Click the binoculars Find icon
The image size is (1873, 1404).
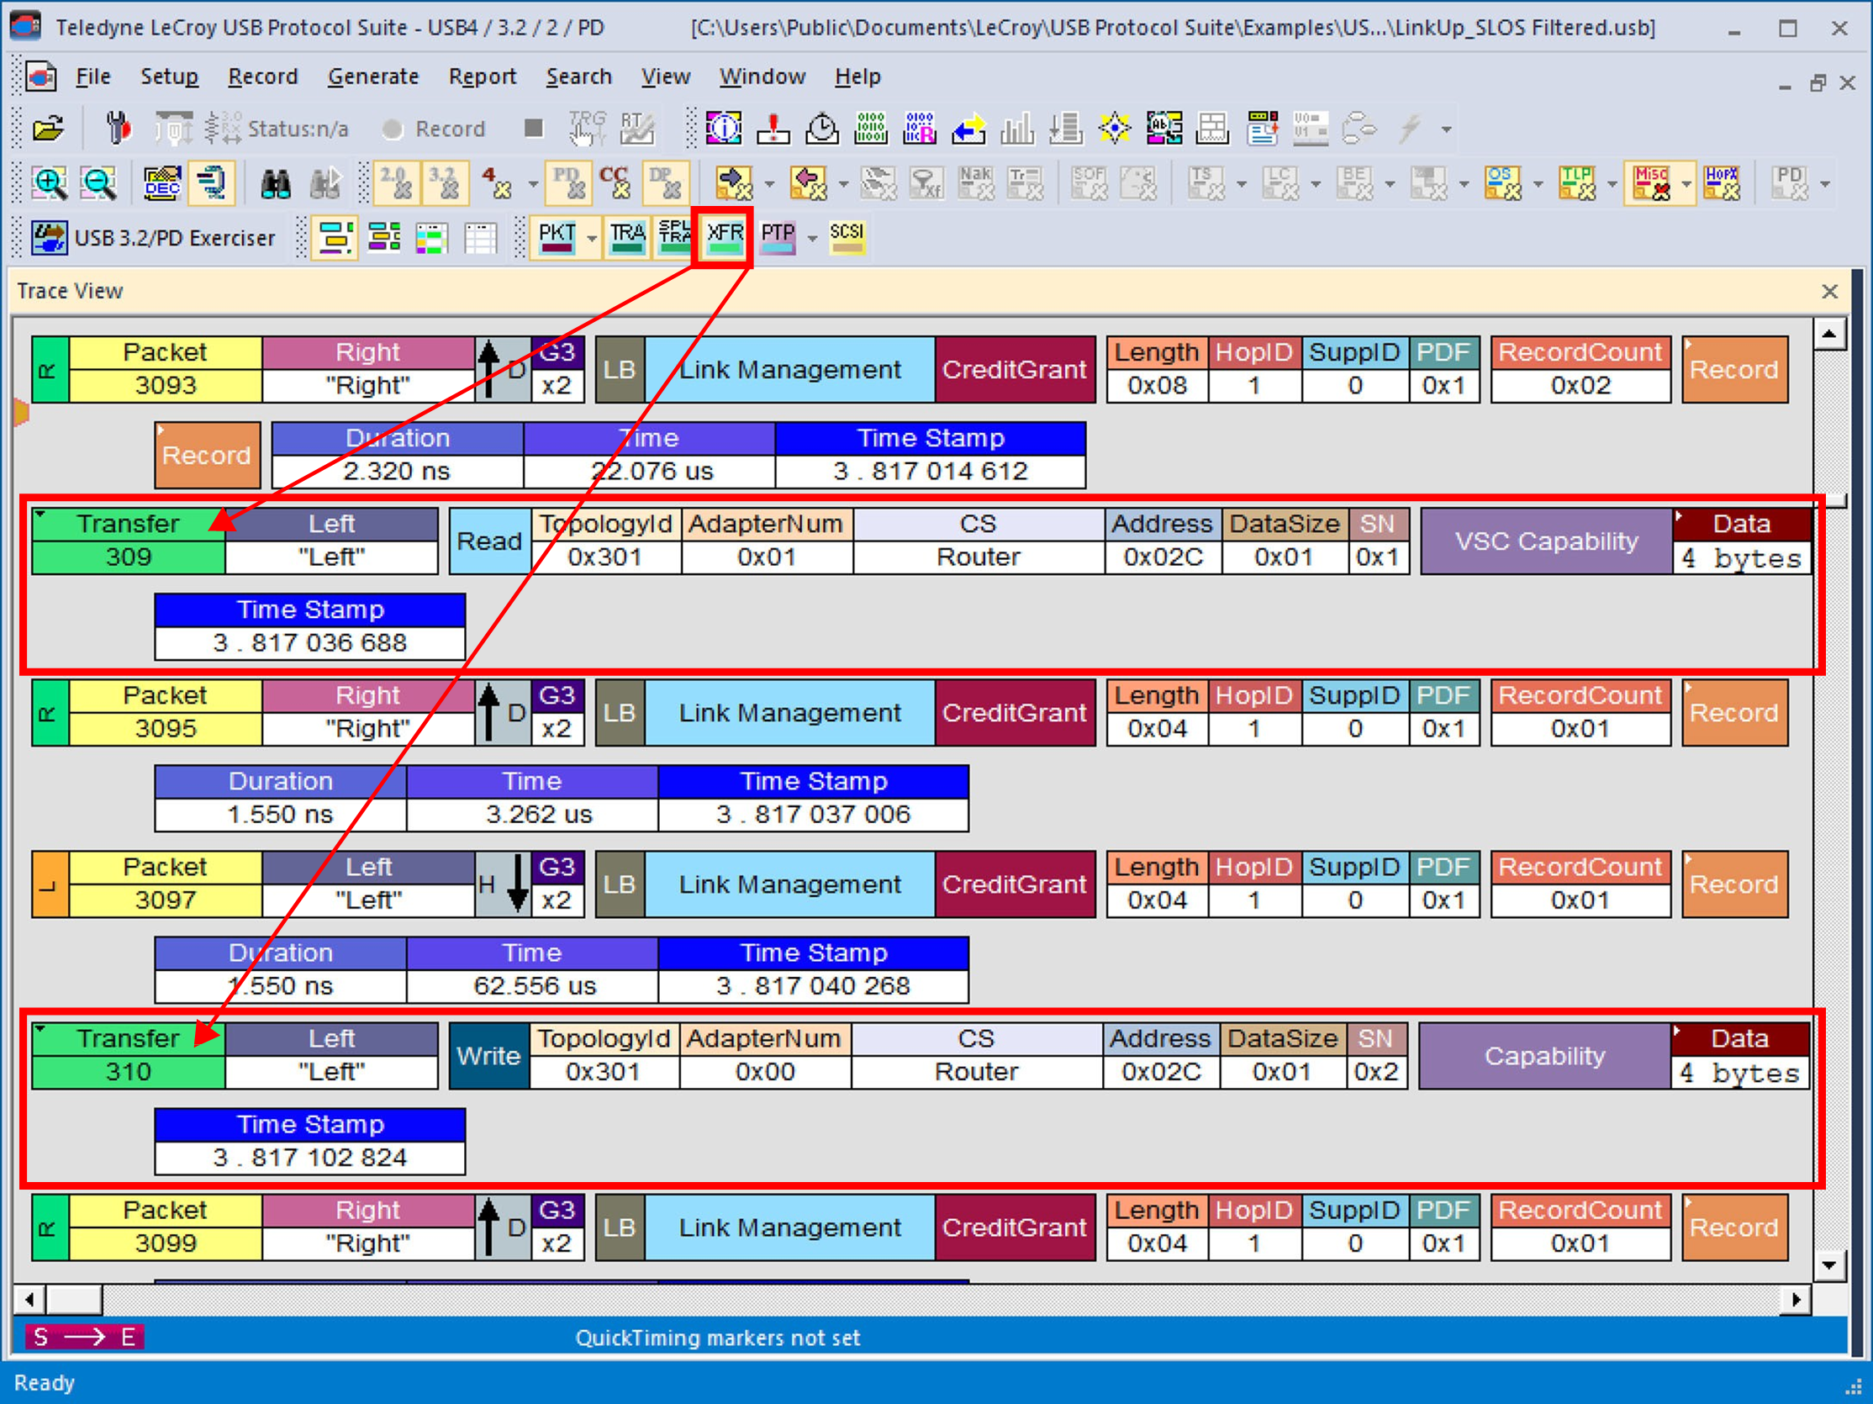tap(275, 183)
